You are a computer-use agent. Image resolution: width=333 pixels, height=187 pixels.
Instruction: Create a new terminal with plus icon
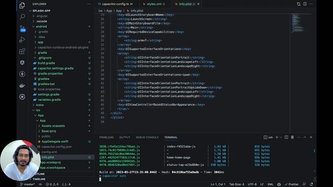point(277,137)
